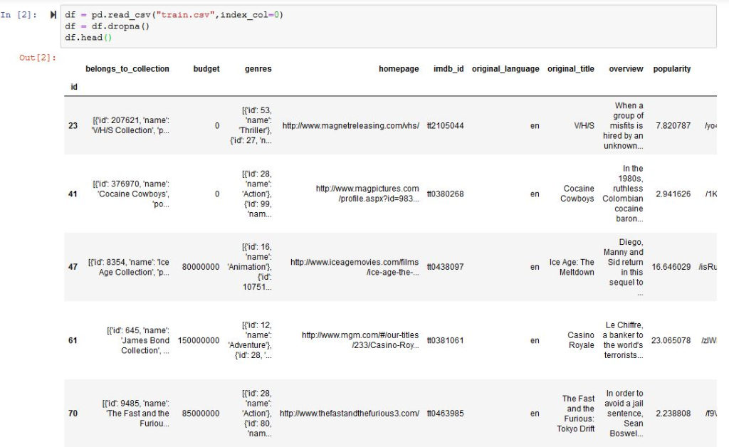Click imdb_id cell tt0381061
Viewport: 729px width, 447px height.
point(446,340)
